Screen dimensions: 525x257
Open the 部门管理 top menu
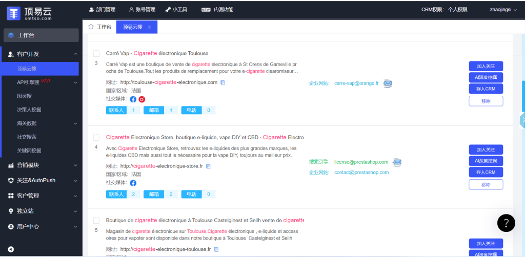tap(102, 9)
